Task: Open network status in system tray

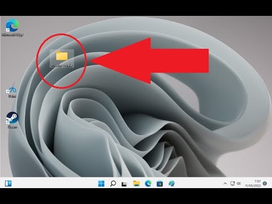Action: tap(232, 184)
